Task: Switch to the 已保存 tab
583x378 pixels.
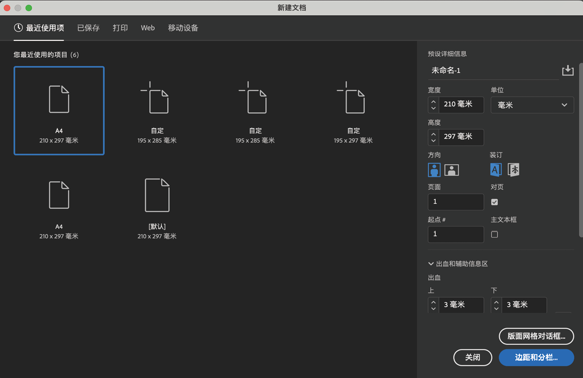Action: (88, 28)
